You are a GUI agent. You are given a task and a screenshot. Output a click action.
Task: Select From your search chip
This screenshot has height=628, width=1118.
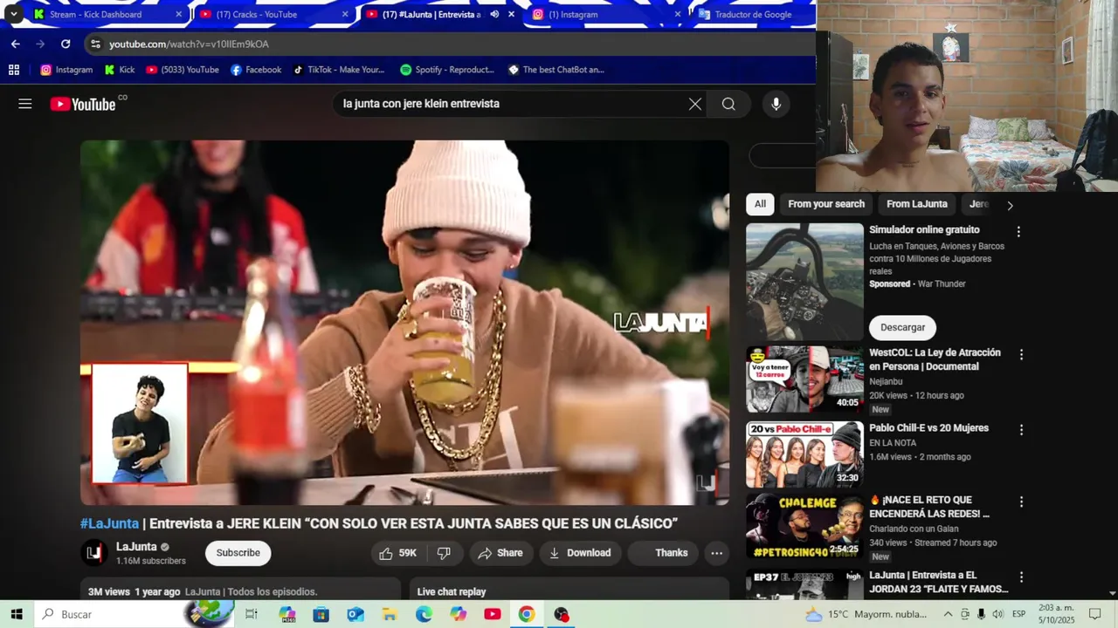point(826,204)
